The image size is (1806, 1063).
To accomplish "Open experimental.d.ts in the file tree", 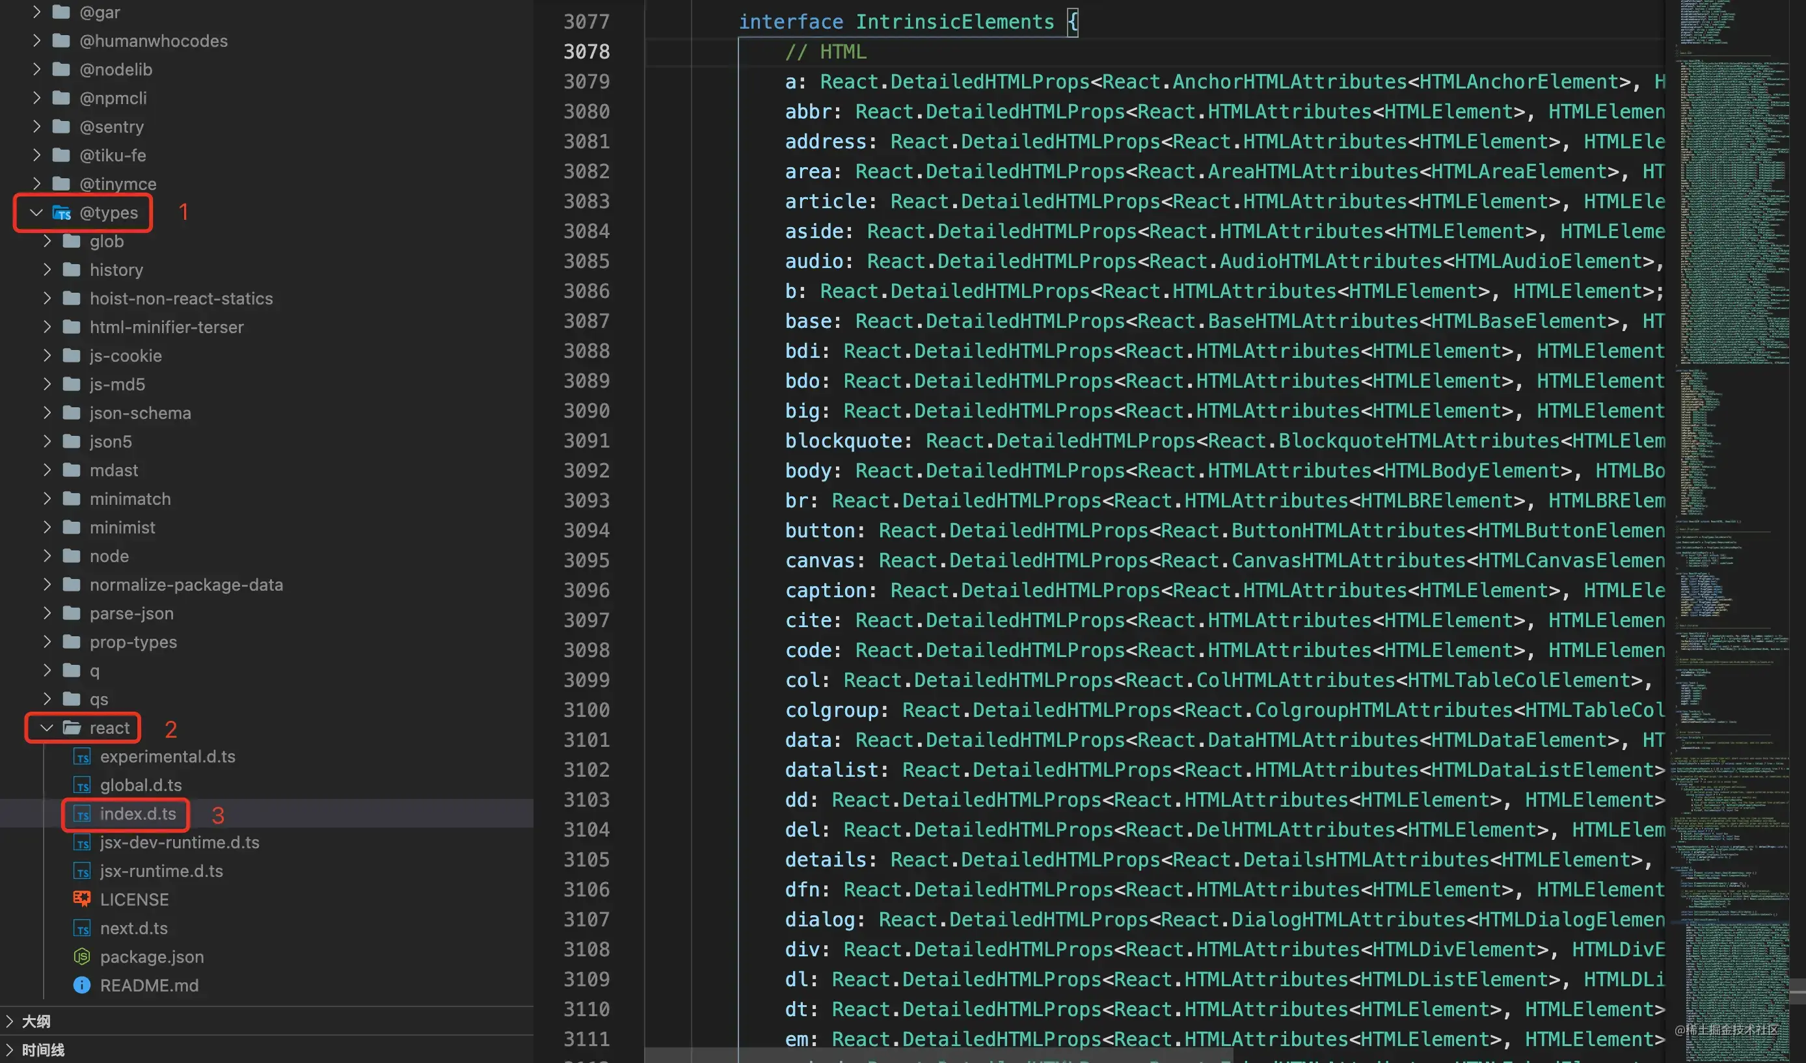I will pyautogui.click(x=167, y=756).
